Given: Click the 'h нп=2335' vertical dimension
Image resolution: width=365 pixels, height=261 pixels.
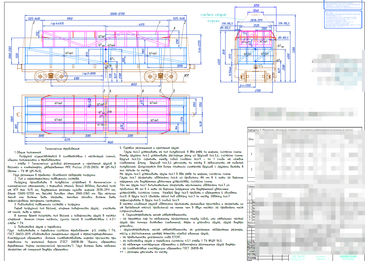Looking at the screenshot, I should (199, 46).
